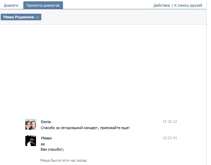Open the Миша sender name link
Viewport: 211px width, 165px height.
click(x=46, y=138)
